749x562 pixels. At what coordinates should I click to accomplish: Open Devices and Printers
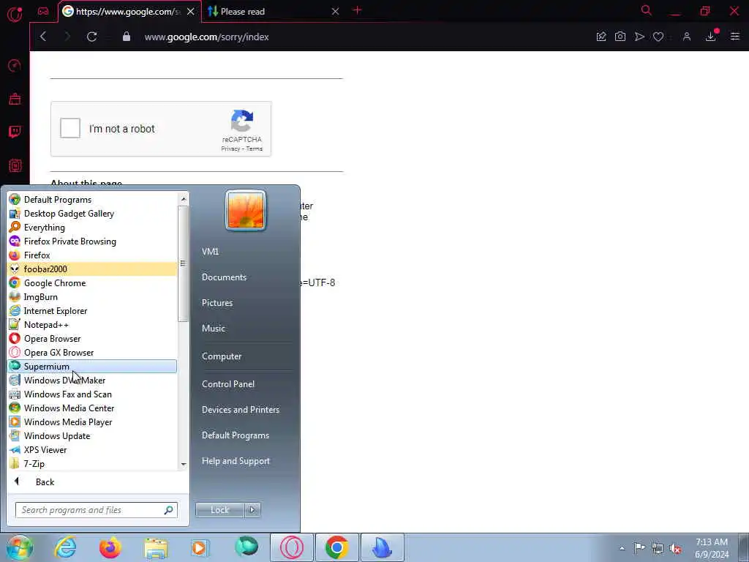coord(240,410)
